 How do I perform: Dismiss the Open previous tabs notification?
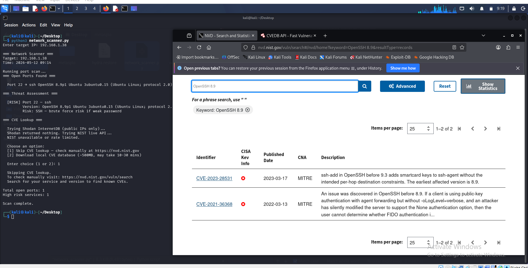[x=518, y=68]
